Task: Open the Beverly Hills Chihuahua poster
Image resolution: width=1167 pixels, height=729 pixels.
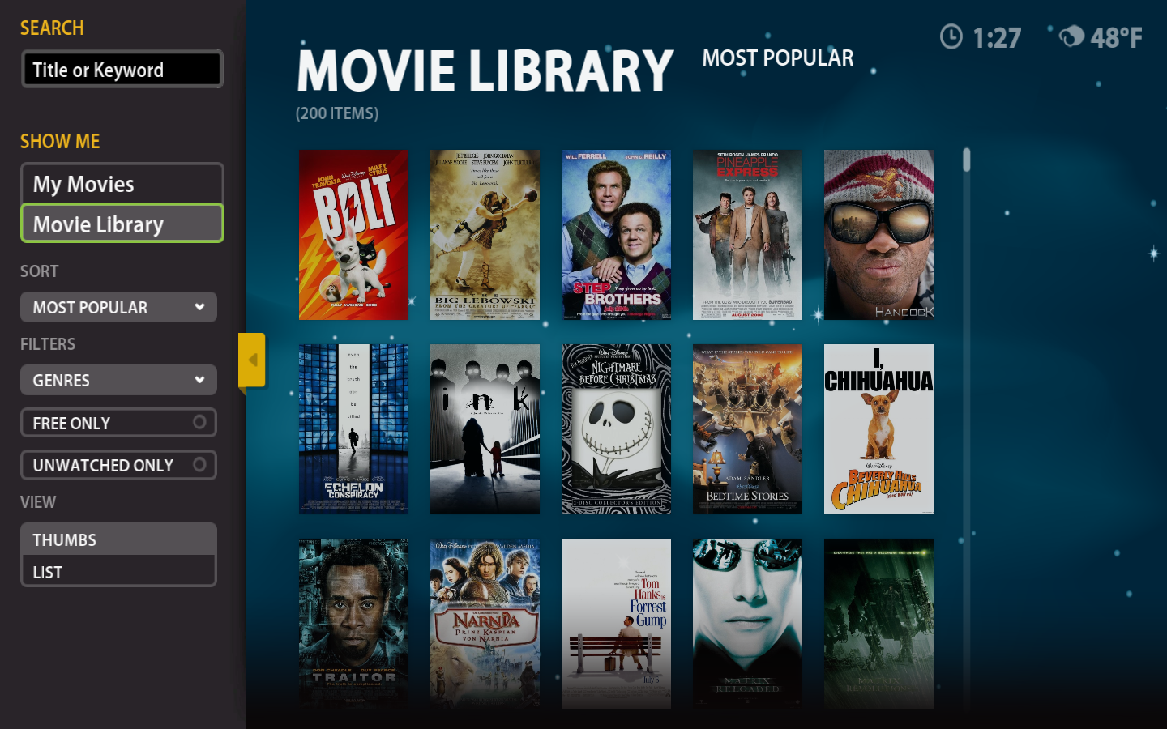Action: [x=878, y=429]
